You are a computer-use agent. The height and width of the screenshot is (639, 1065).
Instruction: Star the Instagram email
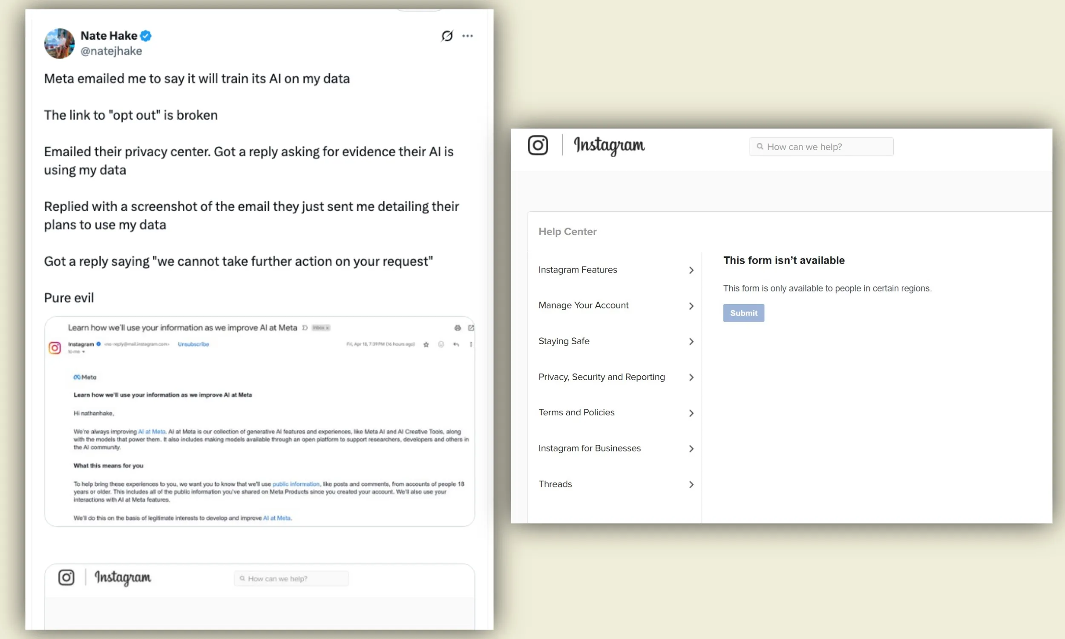(x=426, y=345)
